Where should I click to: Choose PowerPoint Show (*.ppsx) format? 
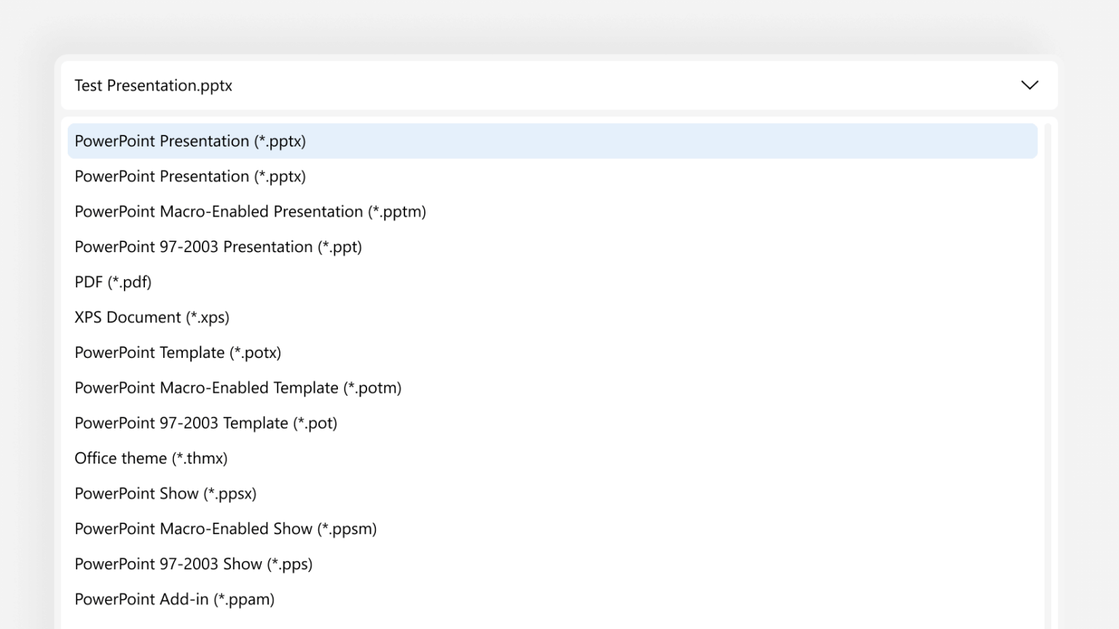pos(165,493)
